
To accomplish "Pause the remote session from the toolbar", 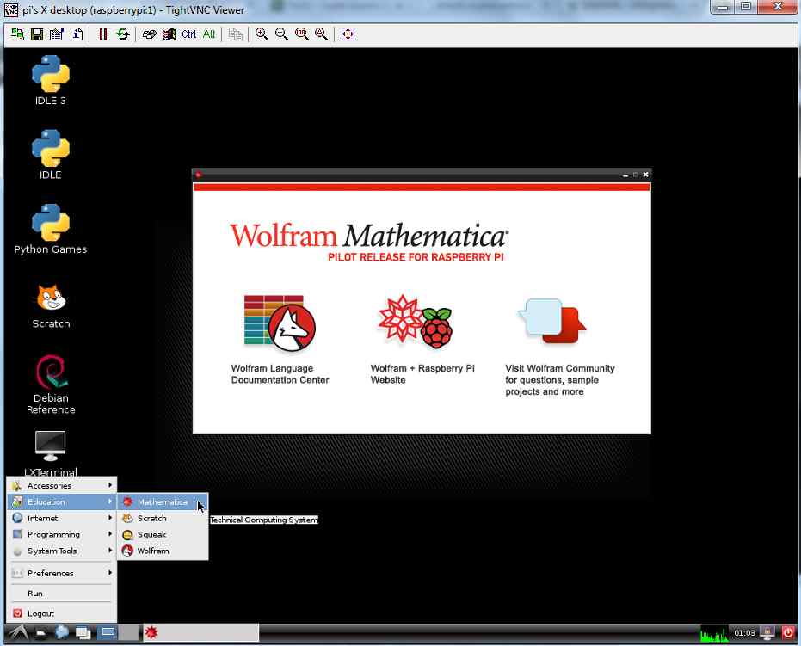I will coord(102,34).
